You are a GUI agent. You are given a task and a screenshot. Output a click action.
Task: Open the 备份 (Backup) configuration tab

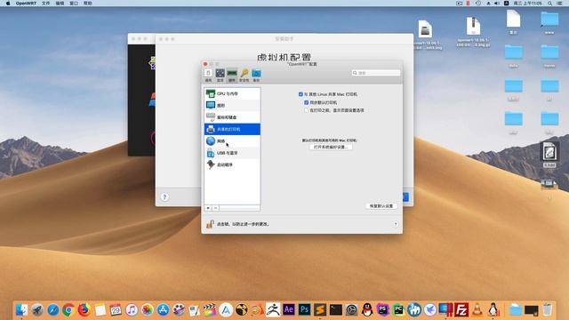click(x=256, y=75)
